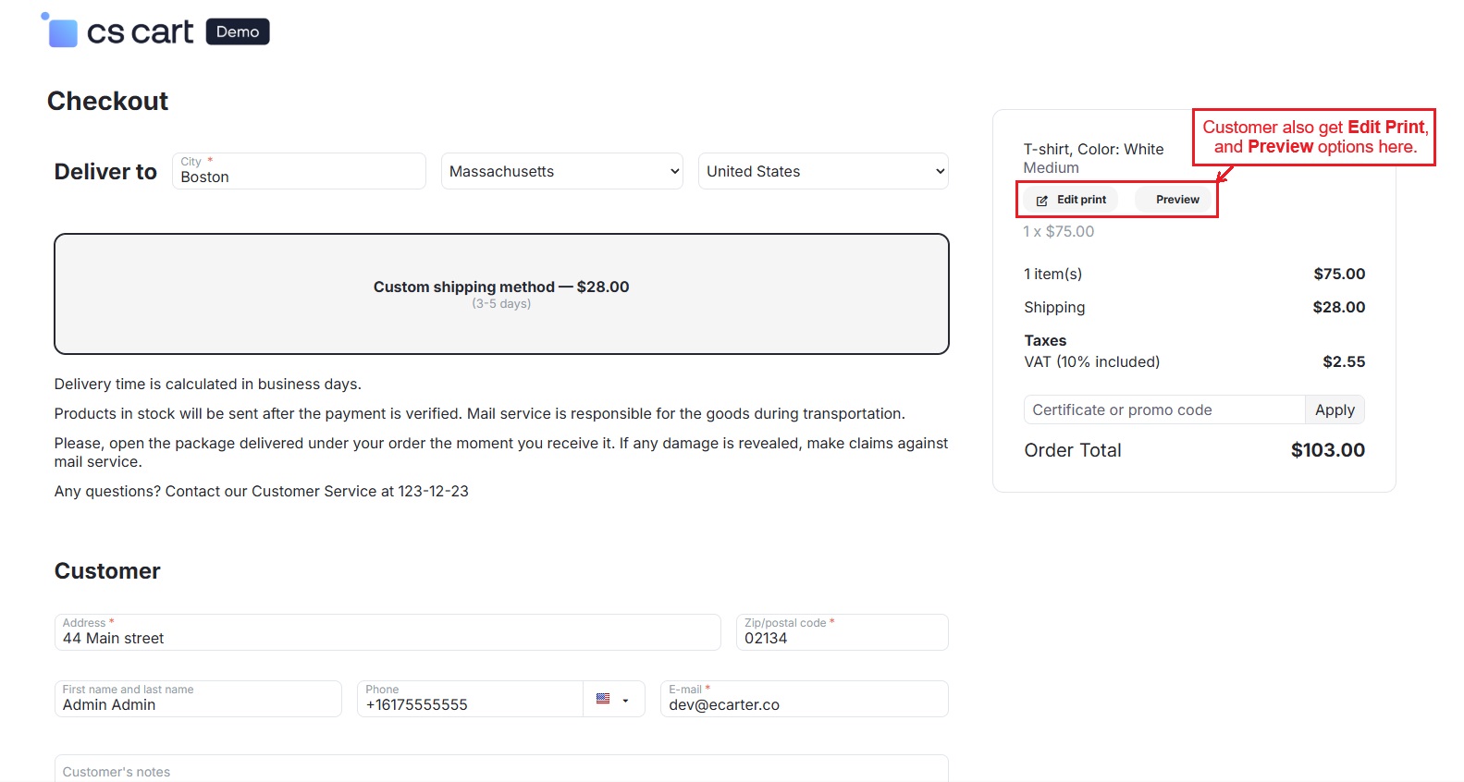Click the City field containing Boston

click(x=299, y=173)
